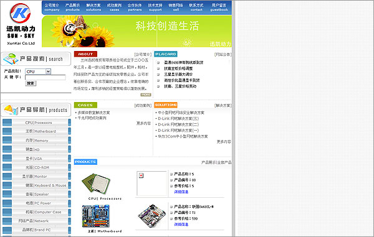Click the ABOUT section badge
Image resolution: width=374 pixels, height=237 pixels.
[x=85, y=54]
